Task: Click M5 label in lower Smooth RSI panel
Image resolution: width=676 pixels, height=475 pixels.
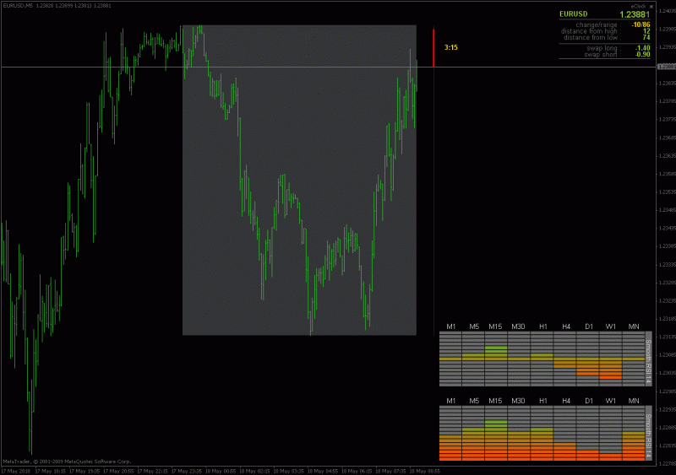Action: 474,401
